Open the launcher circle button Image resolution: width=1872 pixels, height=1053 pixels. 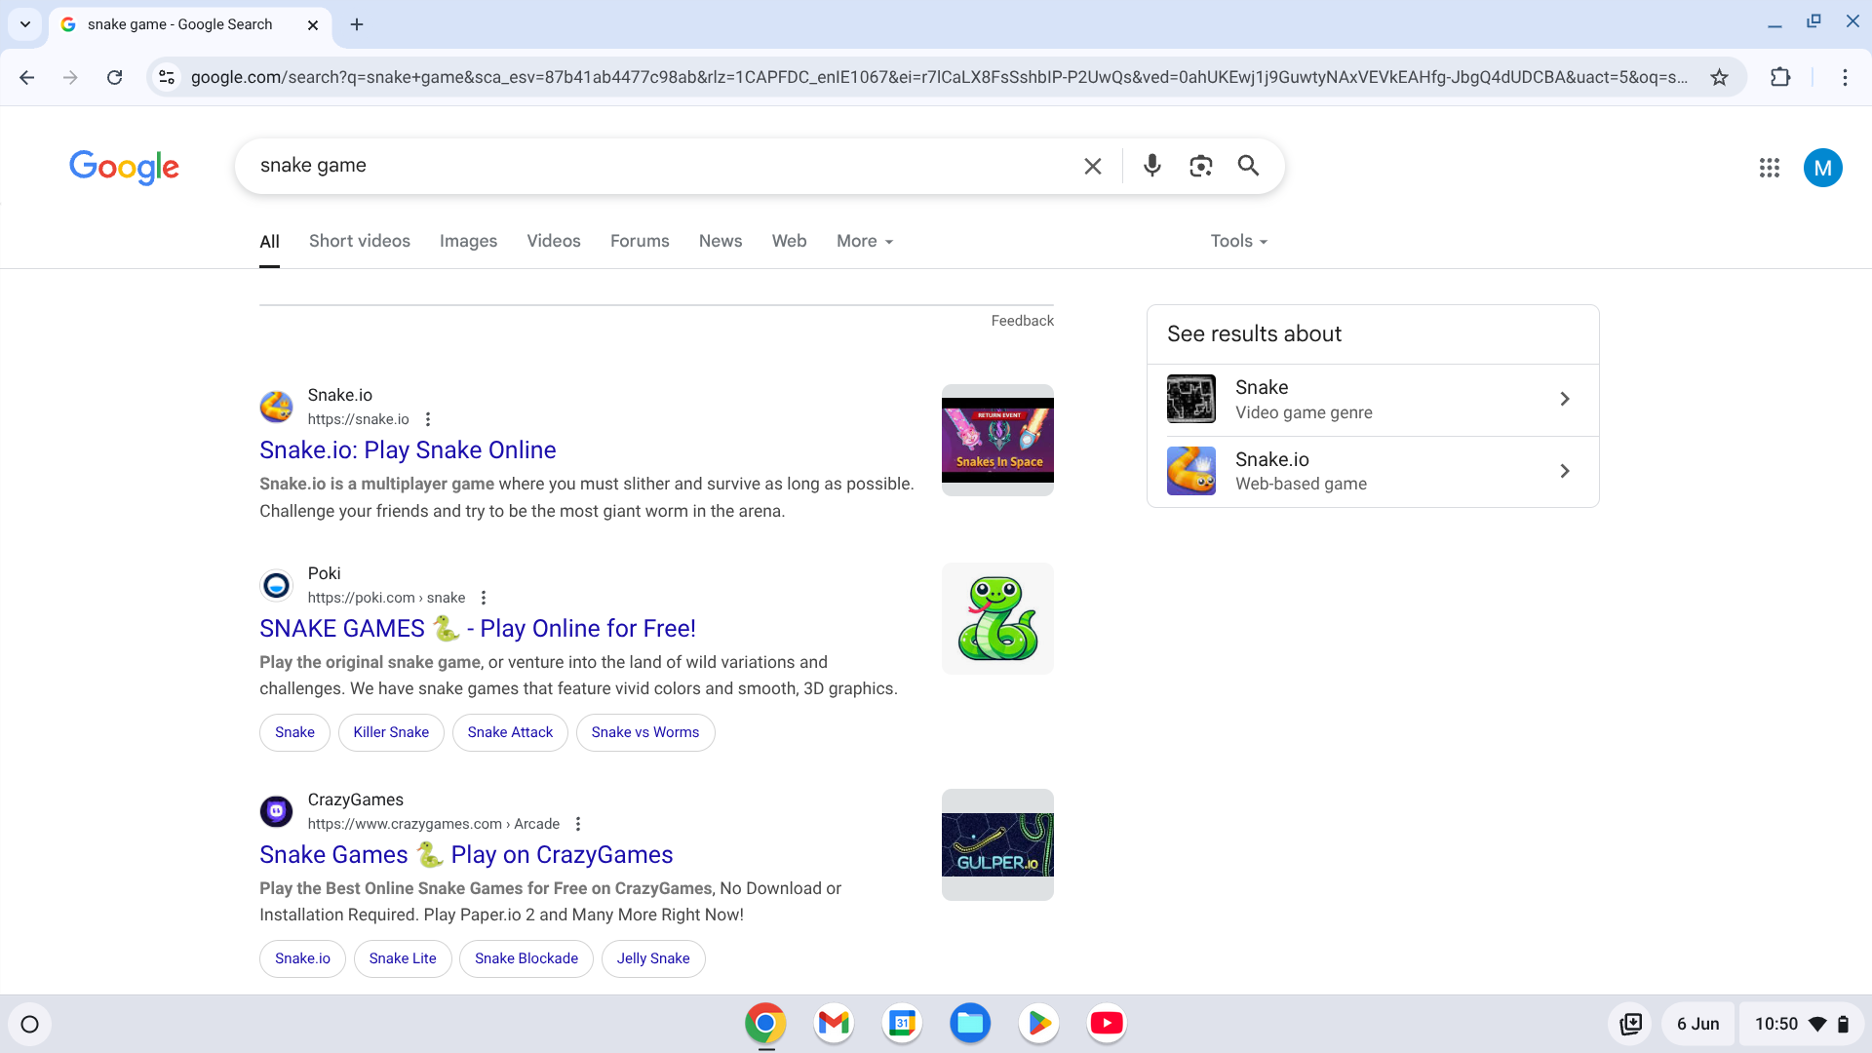point(29,1024)
